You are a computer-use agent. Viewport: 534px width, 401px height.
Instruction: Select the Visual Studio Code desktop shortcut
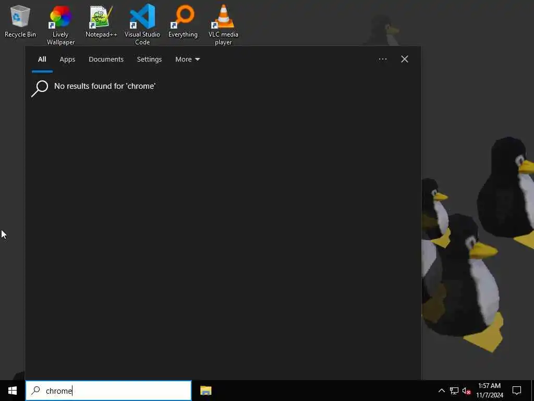[x=142, y=25]
